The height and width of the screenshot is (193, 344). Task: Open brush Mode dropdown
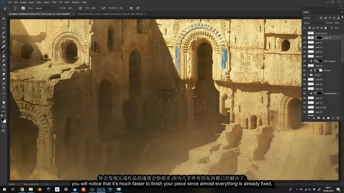(46, 8)
